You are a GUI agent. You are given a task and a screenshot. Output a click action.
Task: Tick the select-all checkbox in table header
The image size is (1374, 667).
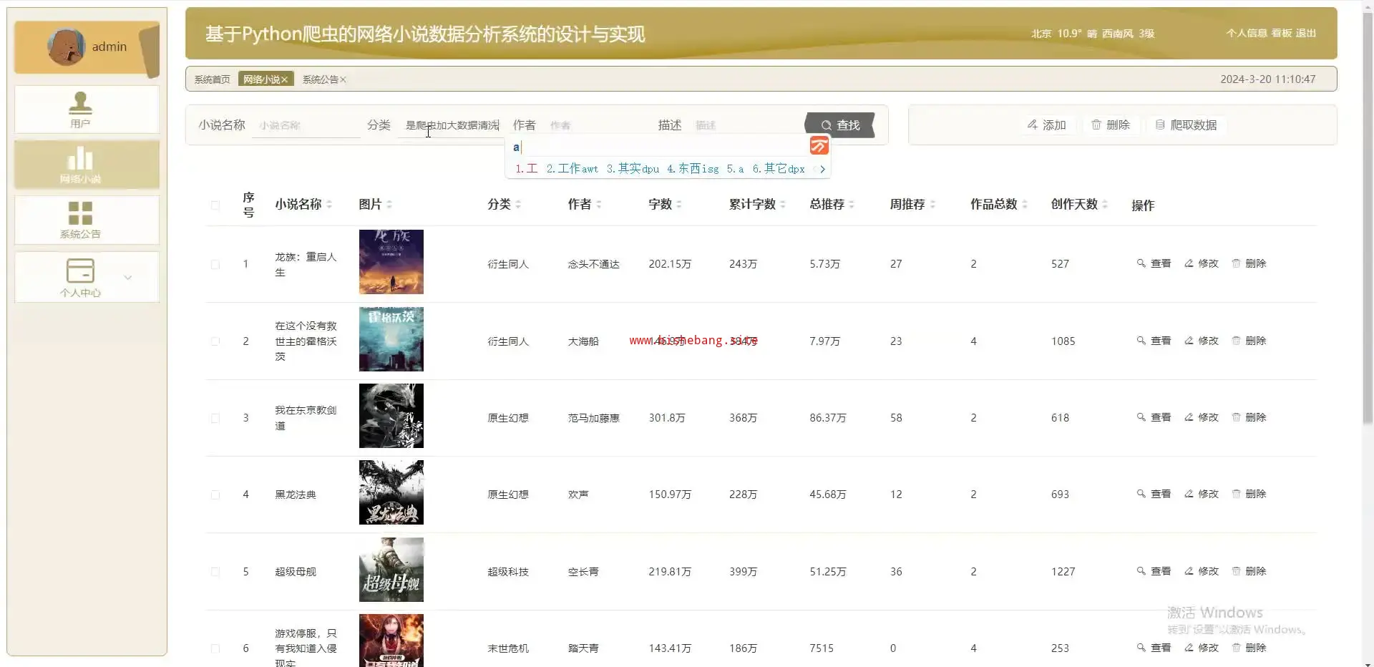[x=215, y=205]
